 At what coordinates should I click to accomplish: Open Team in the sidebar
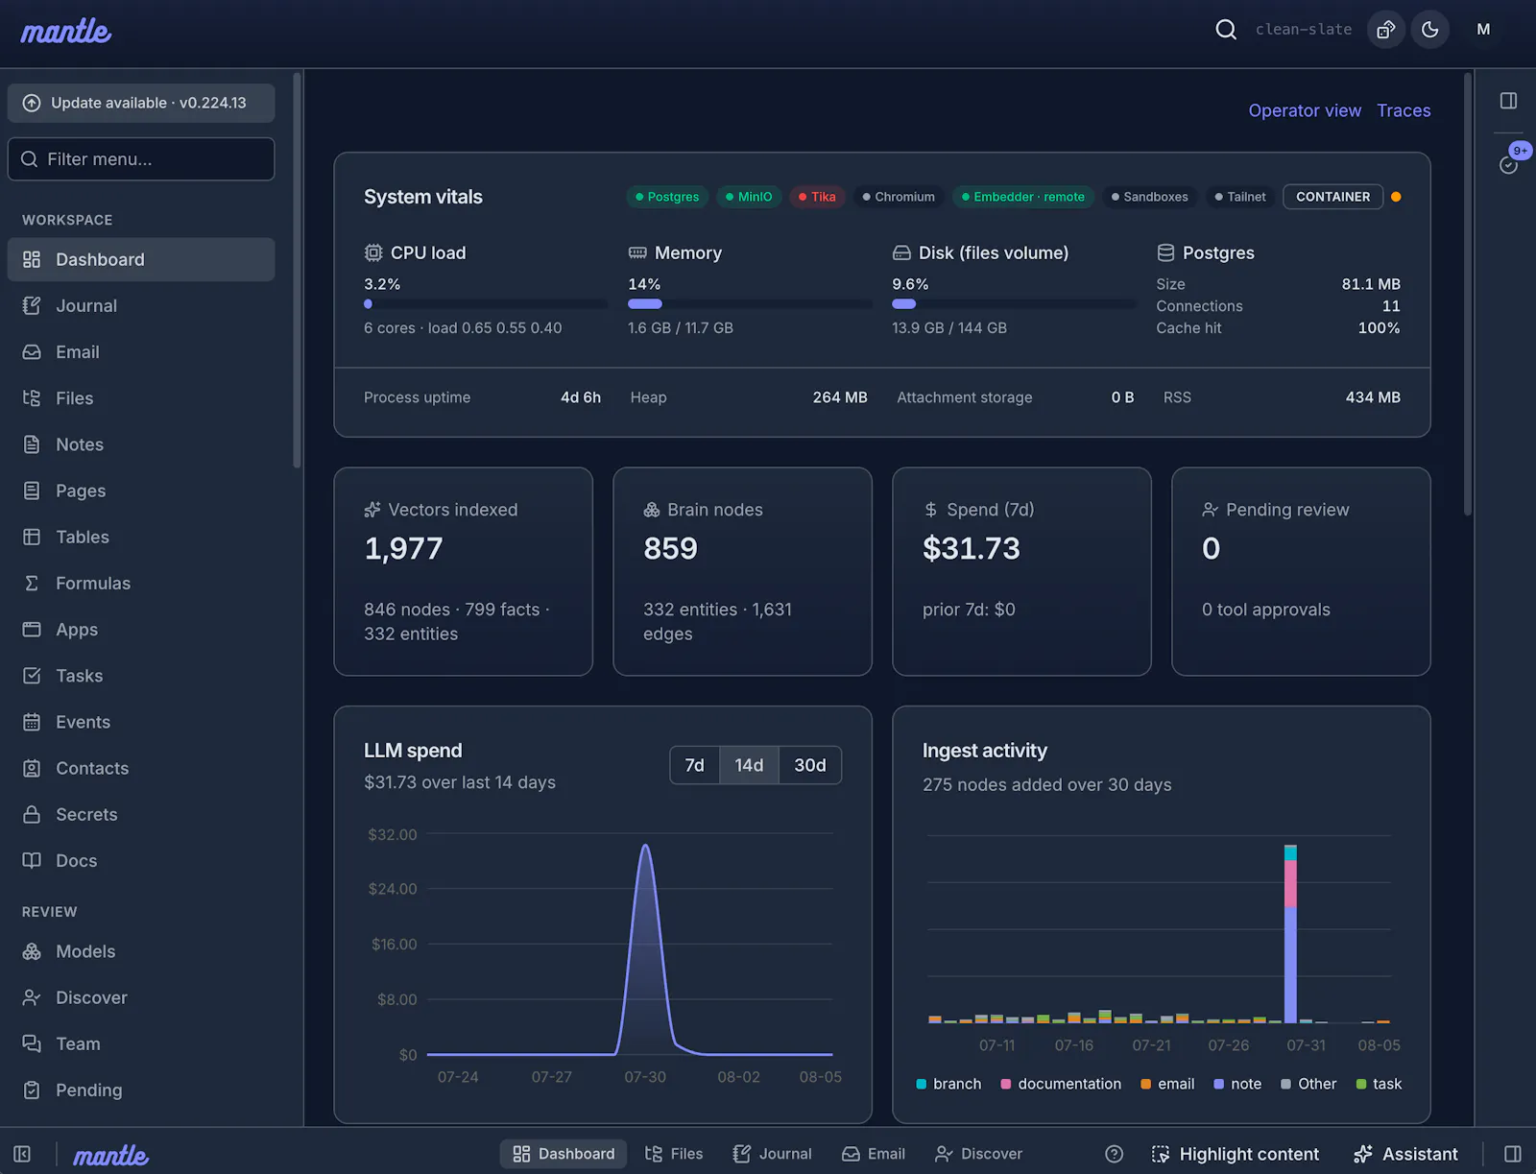tap(141, 1043)
